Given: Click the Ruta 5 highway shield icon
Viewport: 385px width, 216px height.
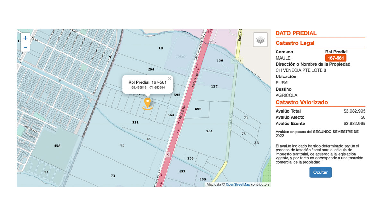Looking at the screenshot, I should point(168,155).
